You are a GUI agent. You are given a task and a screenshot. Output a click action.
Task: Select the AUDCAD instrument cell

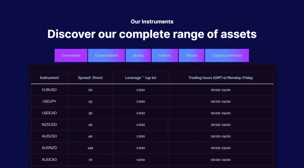tap(49, 160)
